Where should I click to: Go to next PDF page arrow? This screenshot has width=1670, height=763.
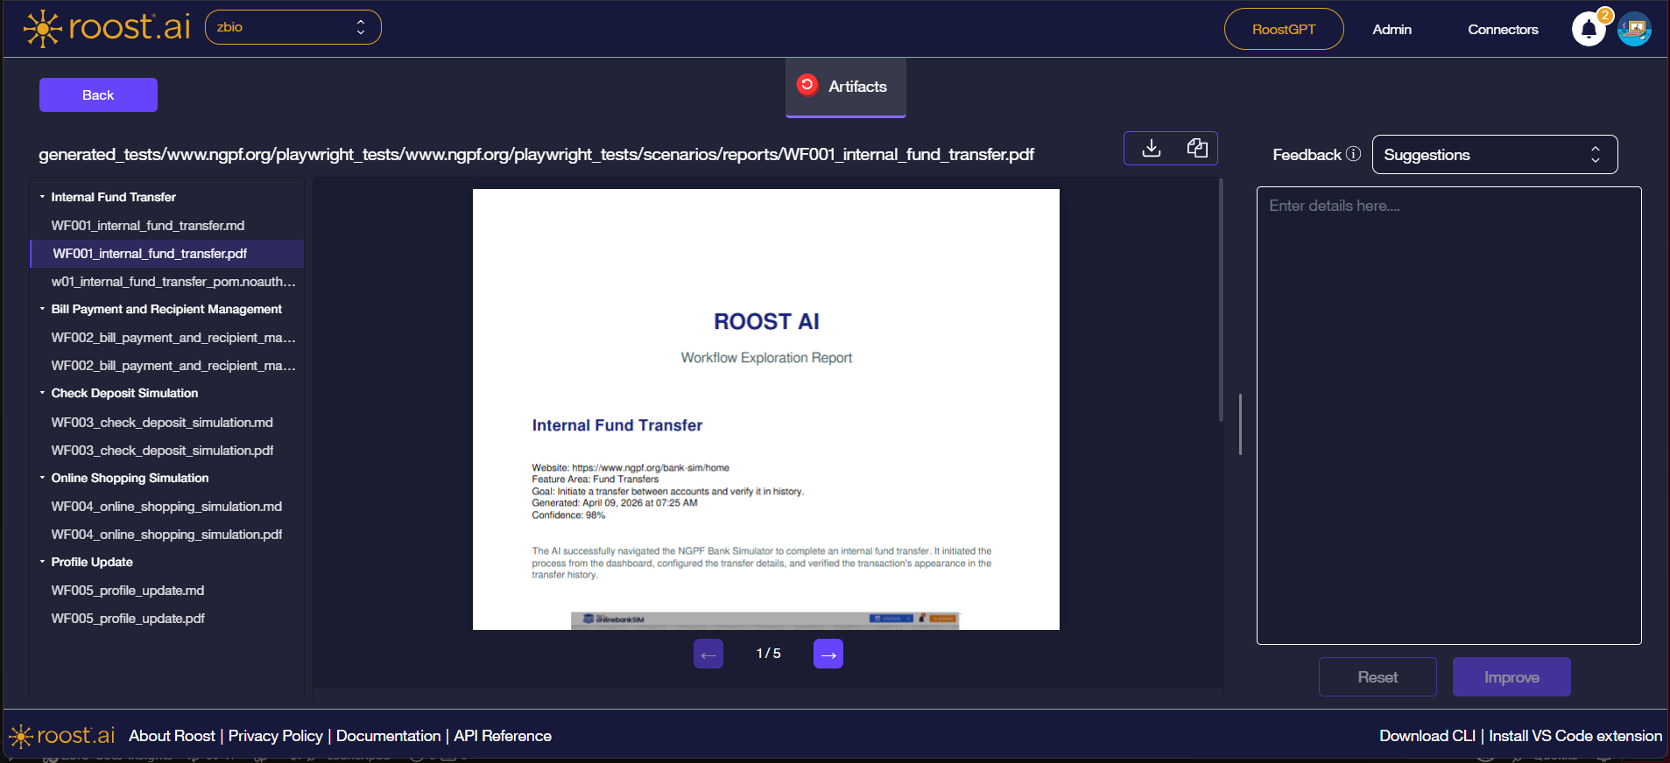click(x=828, y=654)
